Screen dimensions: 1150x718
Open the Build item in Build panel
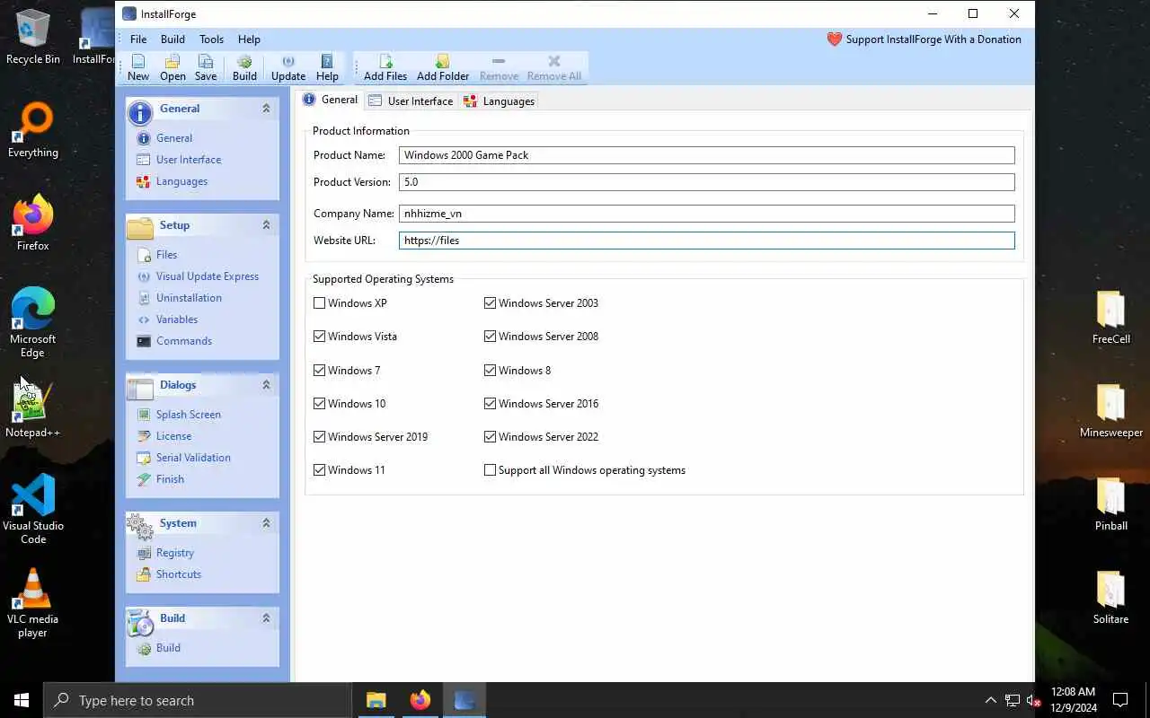(x=168, y=648)
